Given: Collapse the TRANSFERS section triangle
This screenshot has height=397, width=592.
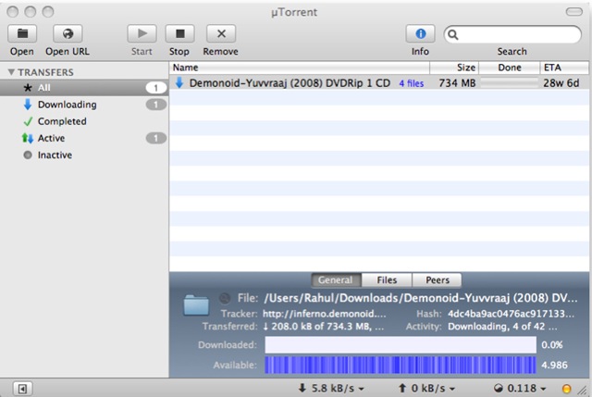Looking at the screenshot, I should (11, 72).
